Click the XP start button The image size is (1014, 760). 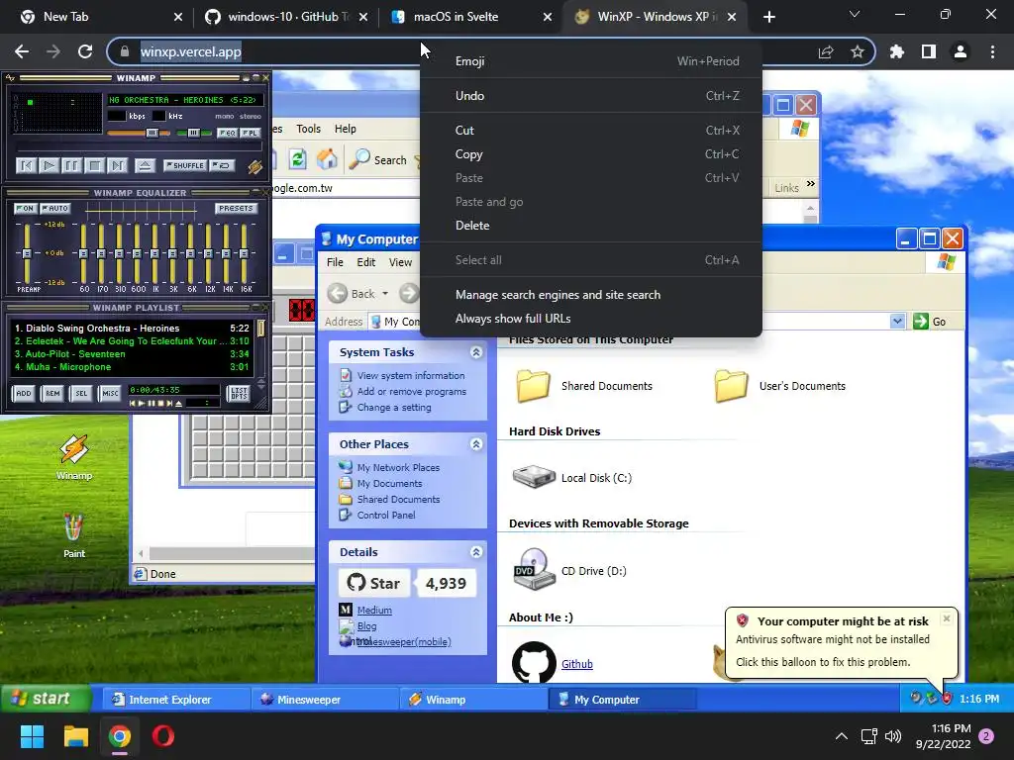(45, 699)
